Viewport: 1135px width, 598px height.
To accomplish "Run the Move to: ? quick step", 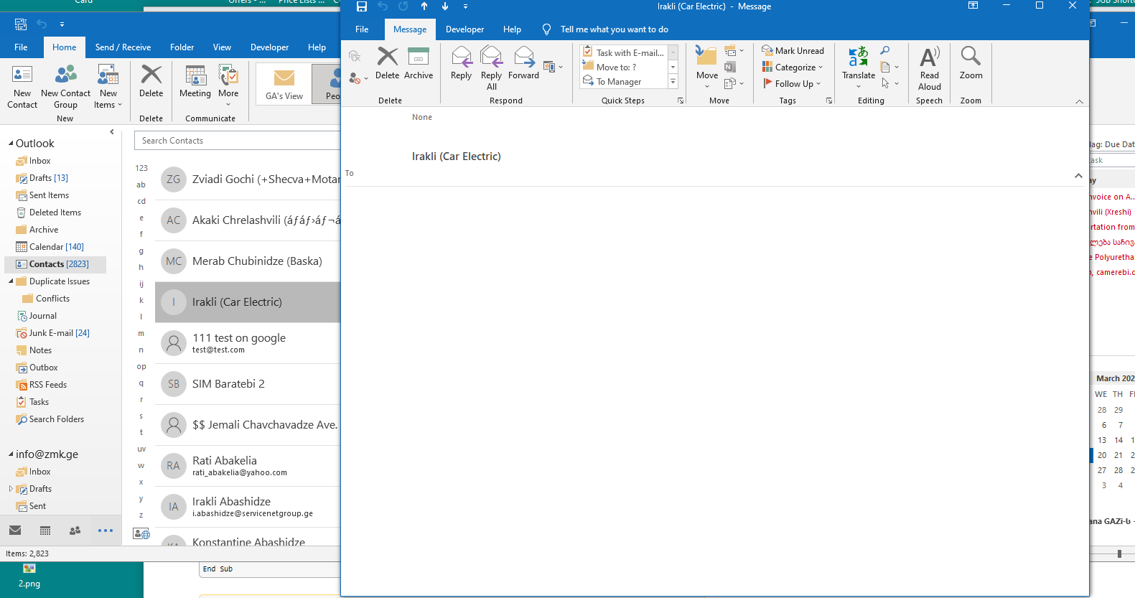I will click(624, 67).
